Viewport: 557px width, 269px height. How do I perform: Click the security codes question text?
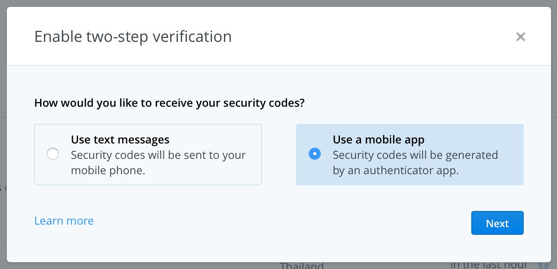pos(169,103)
